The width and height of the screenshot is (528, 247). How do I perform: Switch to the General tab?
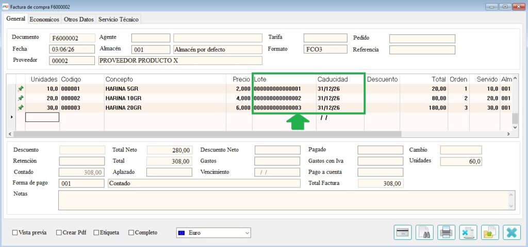coord(16,19)
